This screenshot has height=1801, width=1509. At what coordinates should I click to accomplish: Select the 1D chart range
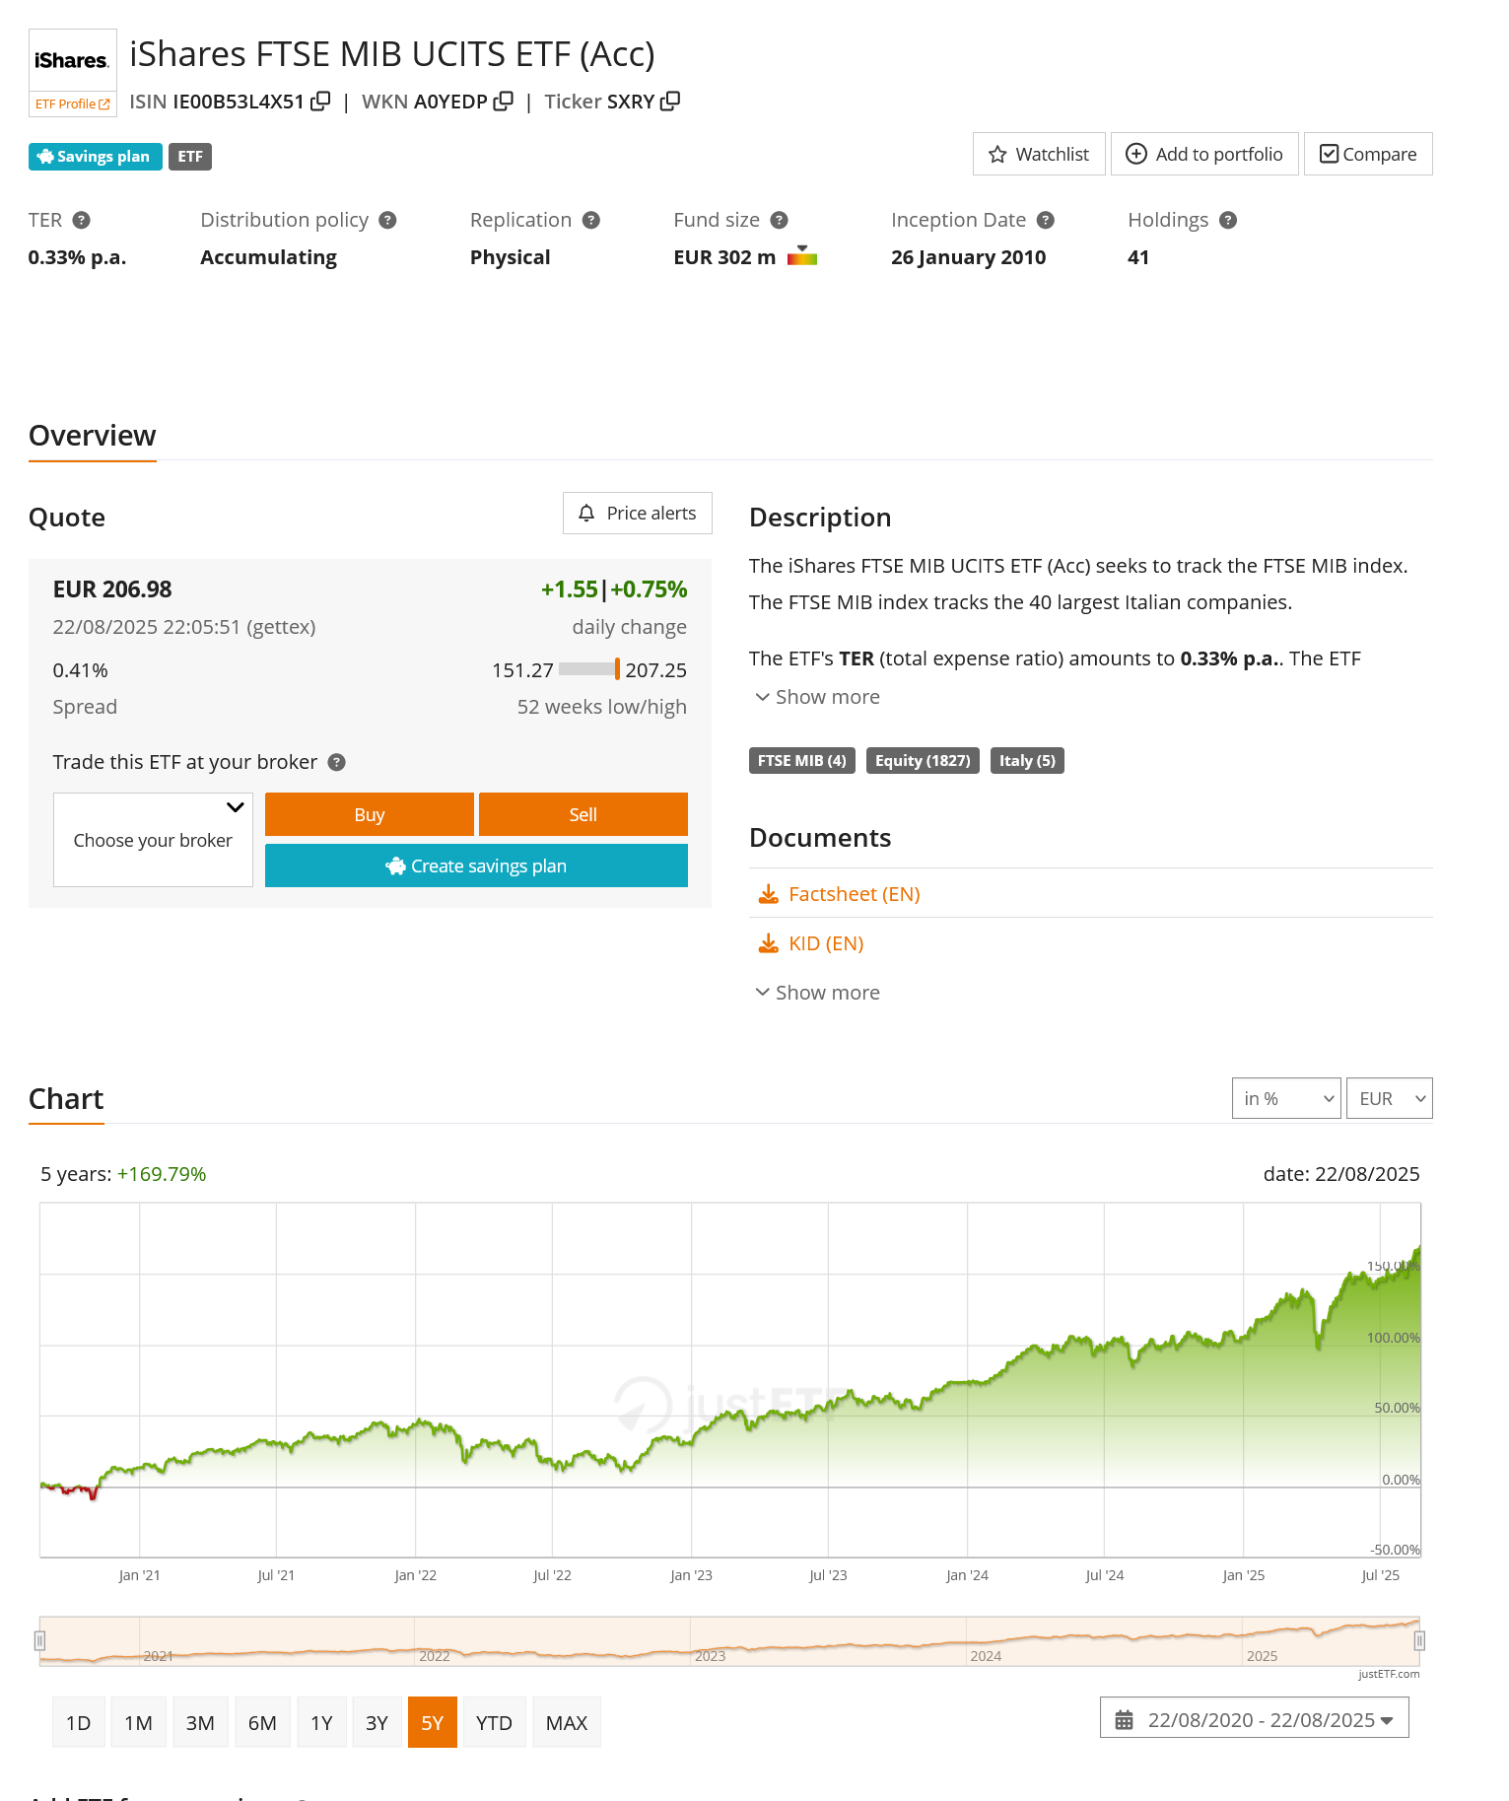[79, 1722]
